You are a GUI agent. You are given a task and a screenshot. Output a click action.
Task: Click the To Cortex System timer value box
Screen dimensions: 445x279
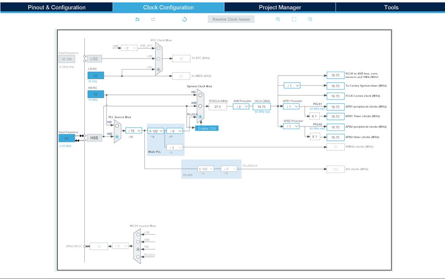[x=335, y=86]
